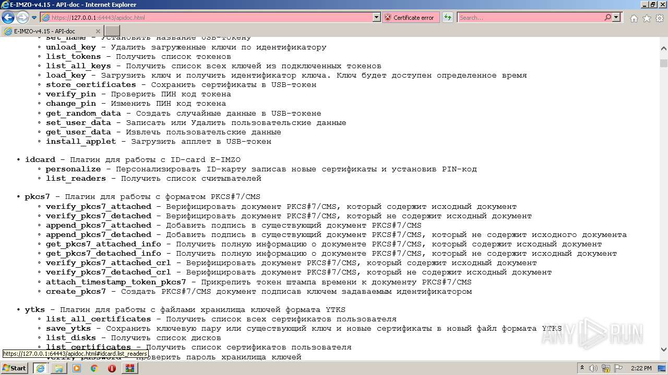Go to the Home page icon
Screen dimensions: 668x375
634,18
